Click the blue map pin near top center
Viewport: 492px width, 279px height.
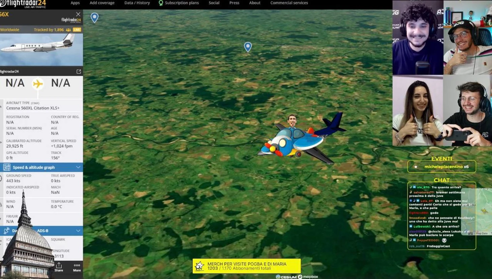click(248, 47)
